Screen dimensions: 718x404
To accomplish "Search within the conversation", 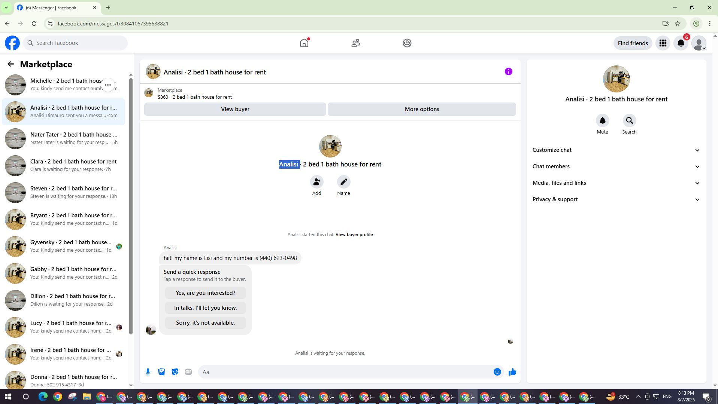I will click(x=629, y=120).
